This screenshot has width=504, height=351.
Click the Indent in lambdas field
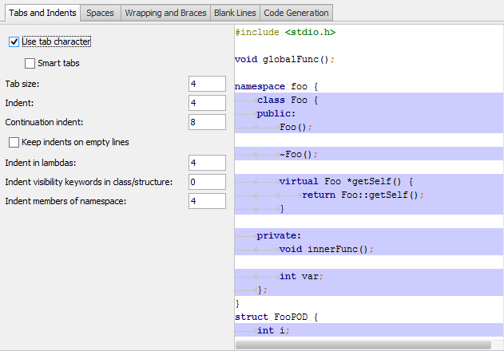(x=208, y=163)
